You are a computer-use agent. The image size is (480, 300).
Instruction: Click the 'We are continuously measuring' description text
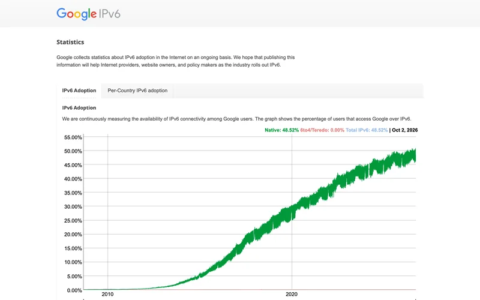click(236, 119)
